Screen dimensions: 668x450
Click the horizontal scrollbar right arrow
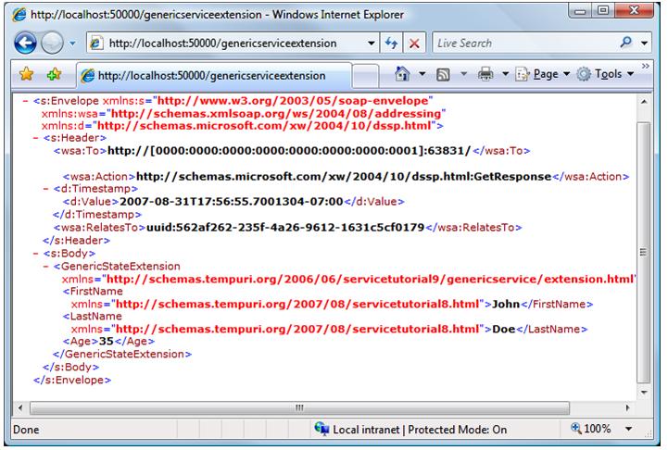click(x=627, y=407)
